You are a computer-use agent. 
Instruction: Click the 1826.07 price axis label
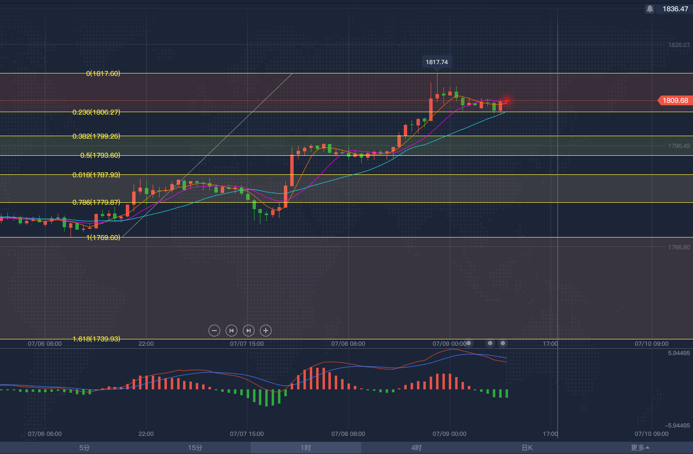(x=679, y=45)
